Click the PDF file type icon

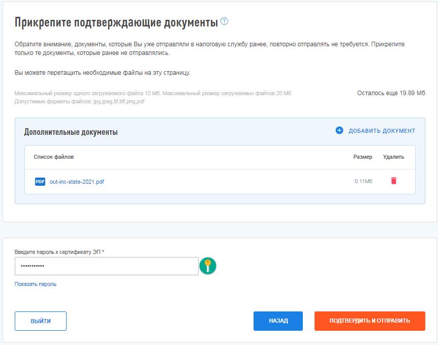click(40, 182)
